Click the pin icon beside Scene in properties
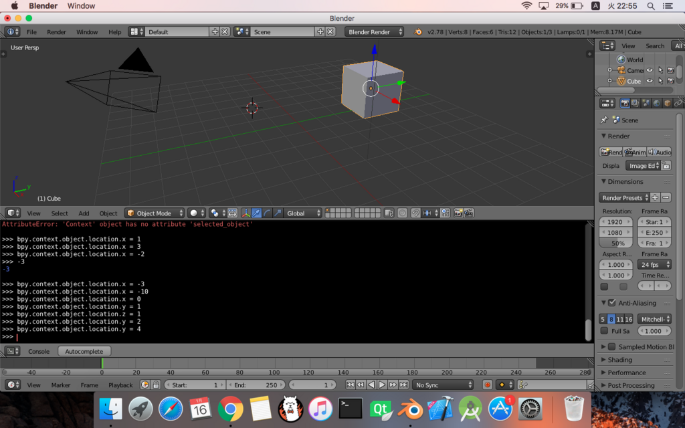The width and height of the screenshot is (685, 428). coord(604,120)
